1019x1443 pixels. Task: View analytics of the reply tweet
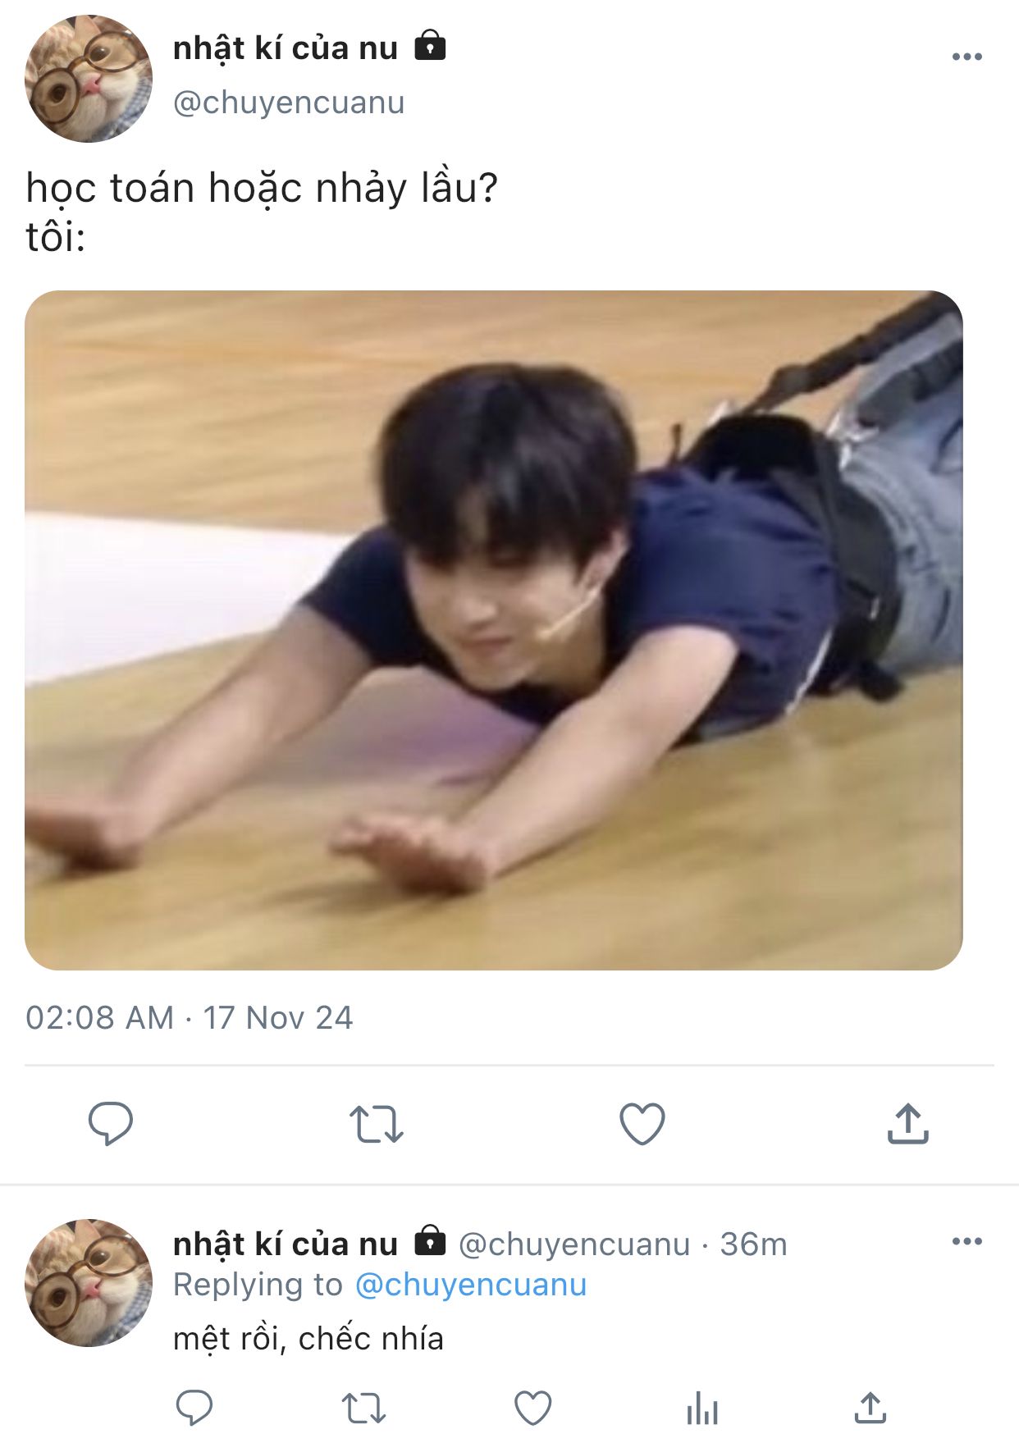click(x=702, y=1409)
